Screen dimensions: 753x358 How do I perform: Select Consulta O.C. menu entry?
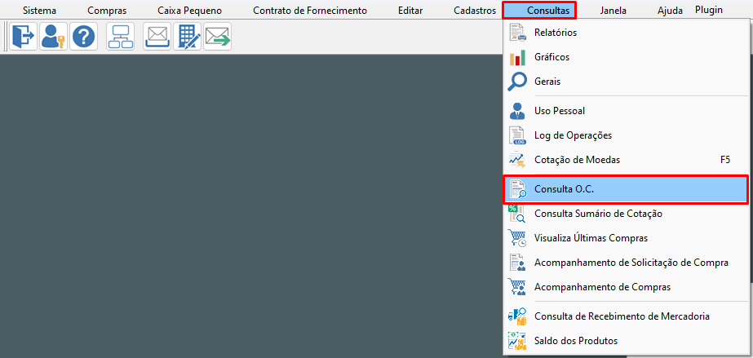pyautogui.click(x=626, y=189)
